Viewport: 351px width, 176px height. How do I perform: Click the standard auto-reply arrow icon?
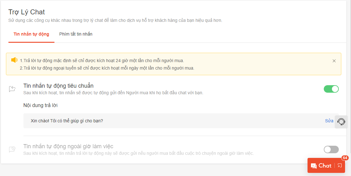tap(12, 89)
